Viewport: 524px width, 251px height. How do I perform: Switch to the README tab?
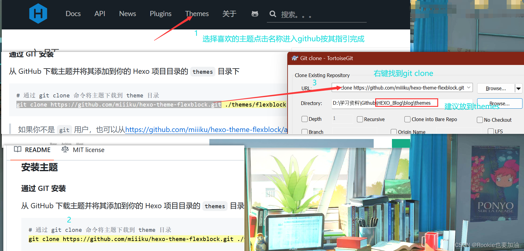pyautogui.click(x=32, y=150)
